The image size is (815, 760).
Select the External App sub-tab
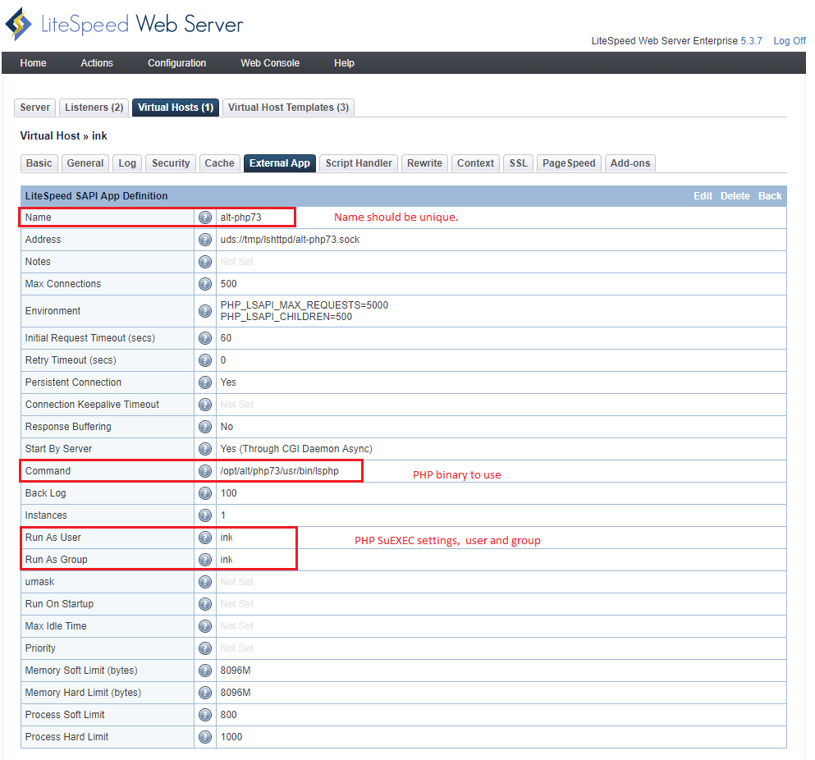280,163
